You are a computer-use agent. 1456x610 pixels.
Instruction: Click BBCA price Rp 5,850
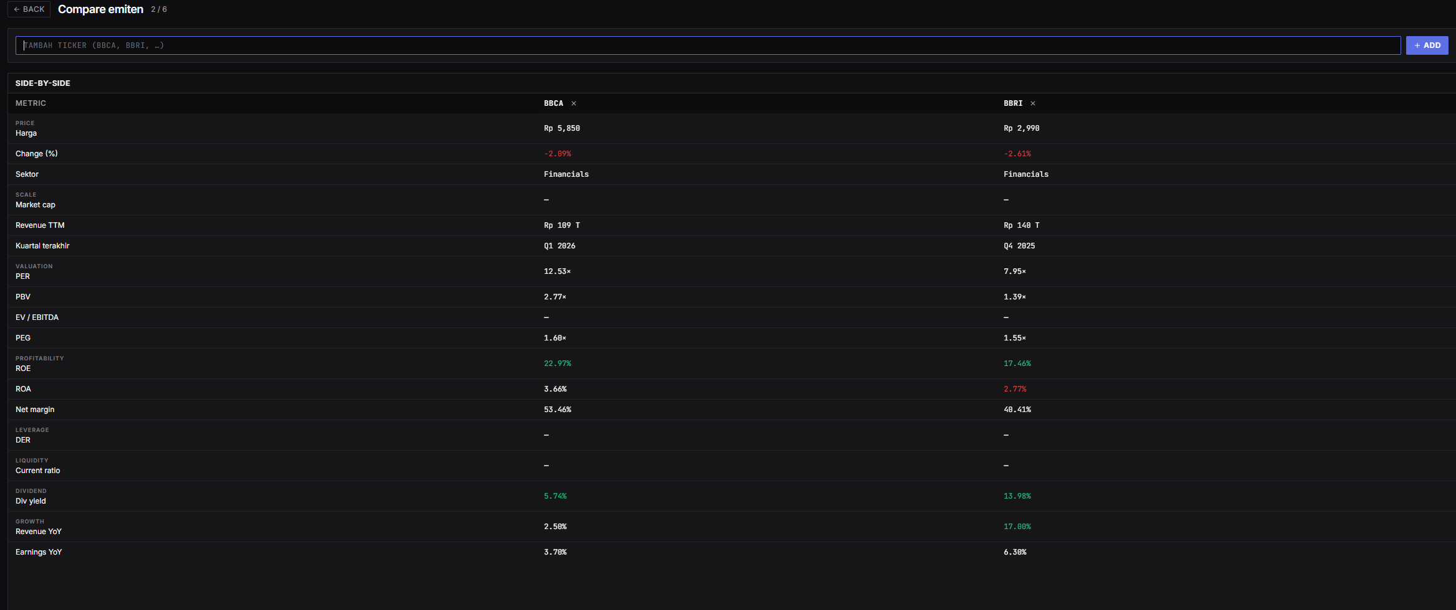point(562,128)
